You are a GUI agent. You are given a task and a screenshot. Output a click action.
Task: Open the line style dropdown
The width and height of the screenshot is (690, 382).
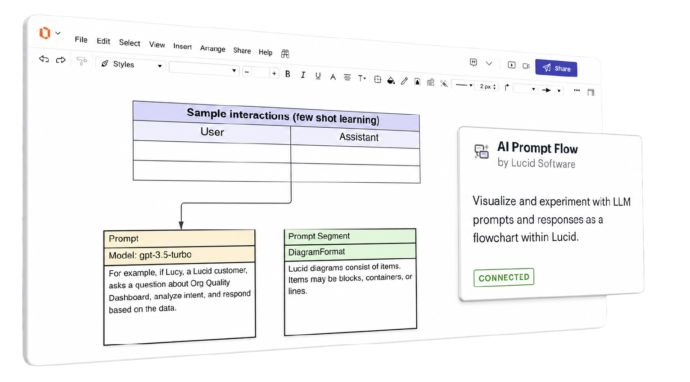pos(464,85)
